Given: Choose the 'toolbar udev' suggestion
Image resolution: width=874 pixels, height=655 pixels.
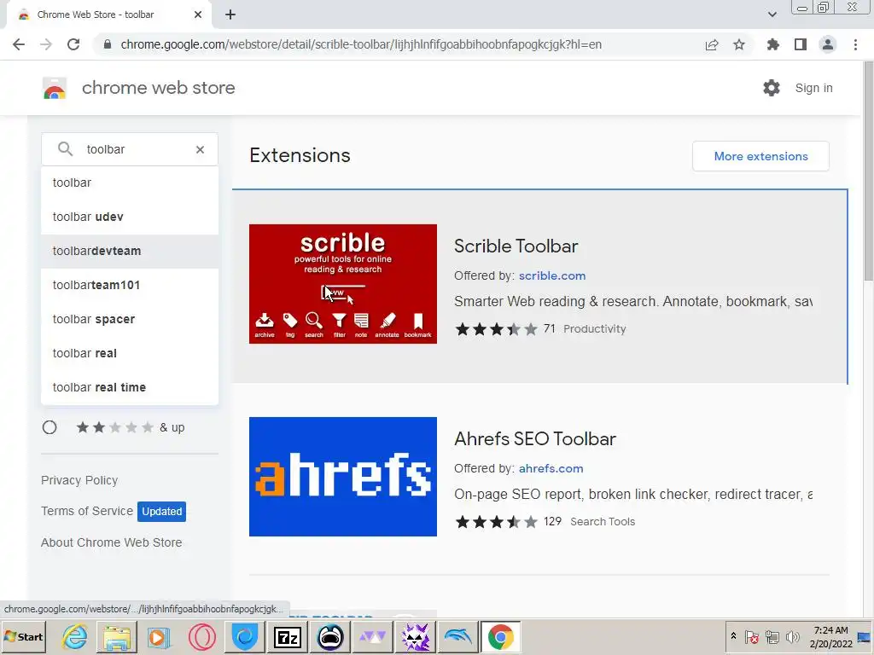Looking at the screenshot, I should [x=130, y=217].
